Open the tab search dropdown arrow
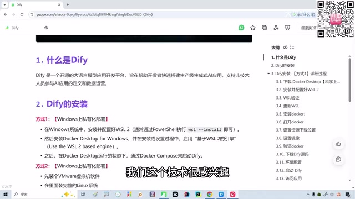The height and width of the screenshot is (199, 355). (4, 4)
